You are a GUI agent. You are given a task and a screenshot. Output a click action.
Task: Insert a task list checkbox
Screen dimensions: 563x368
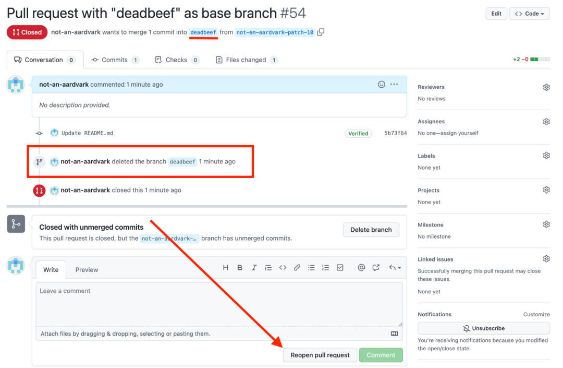(x=340, y=268)
